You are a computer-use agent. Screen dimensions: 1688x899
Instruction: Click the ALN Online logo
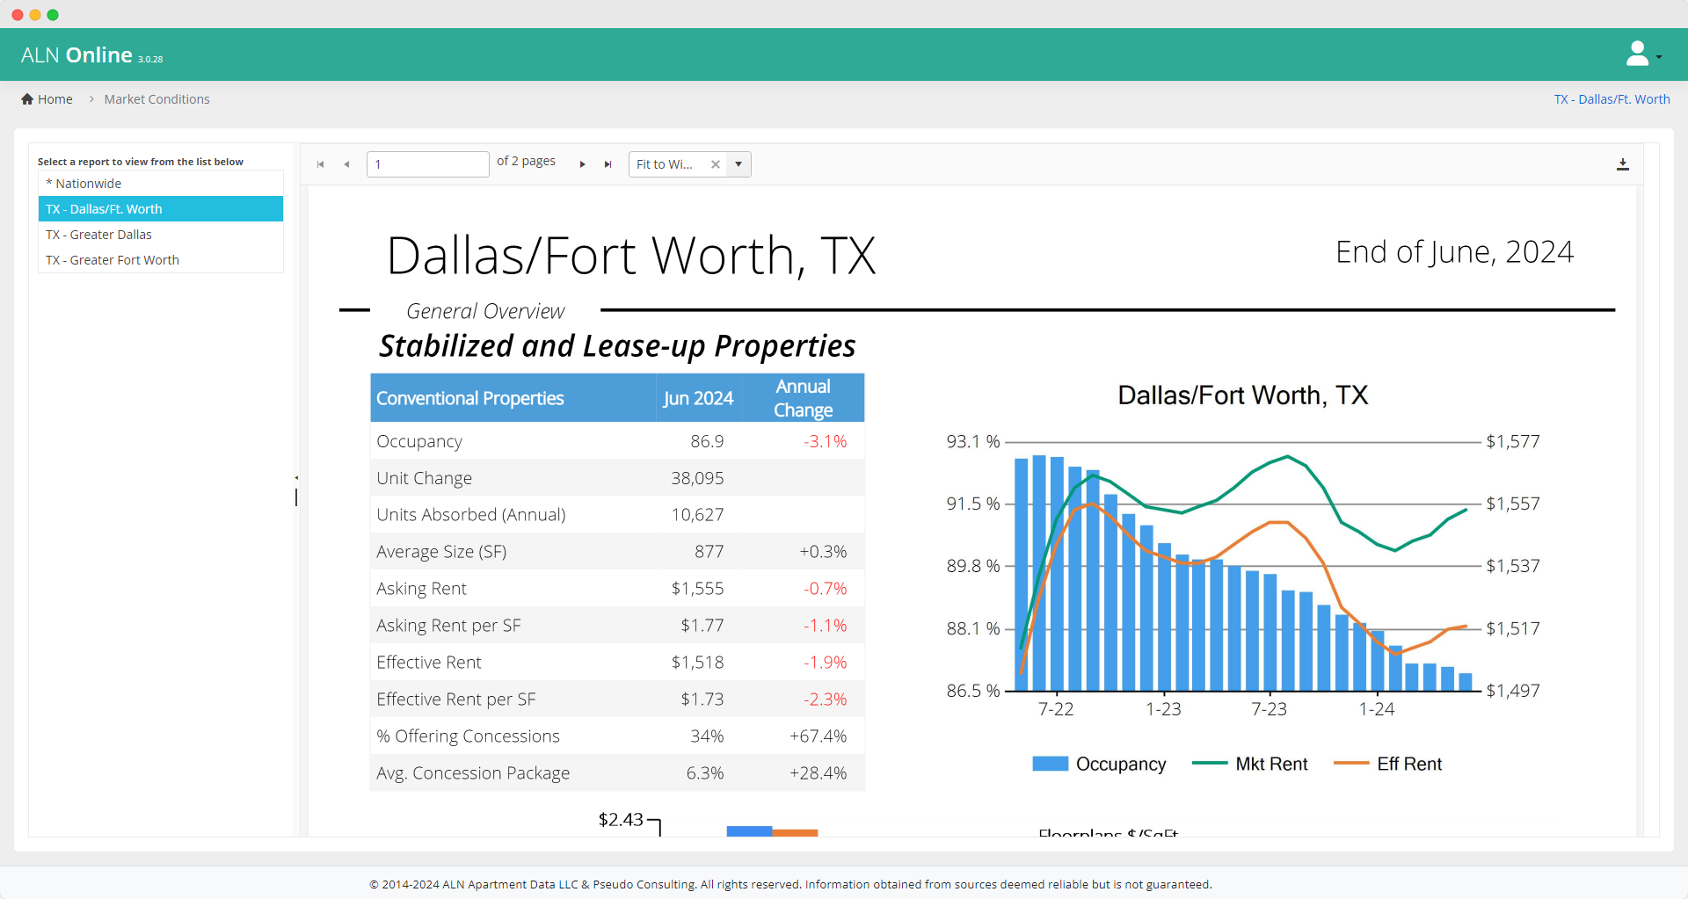(91, 54)
